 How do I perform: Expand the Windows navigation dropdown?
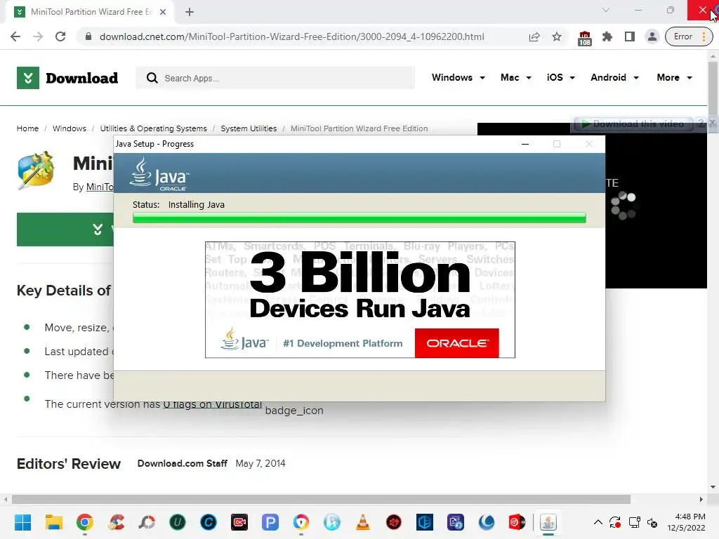458,77
